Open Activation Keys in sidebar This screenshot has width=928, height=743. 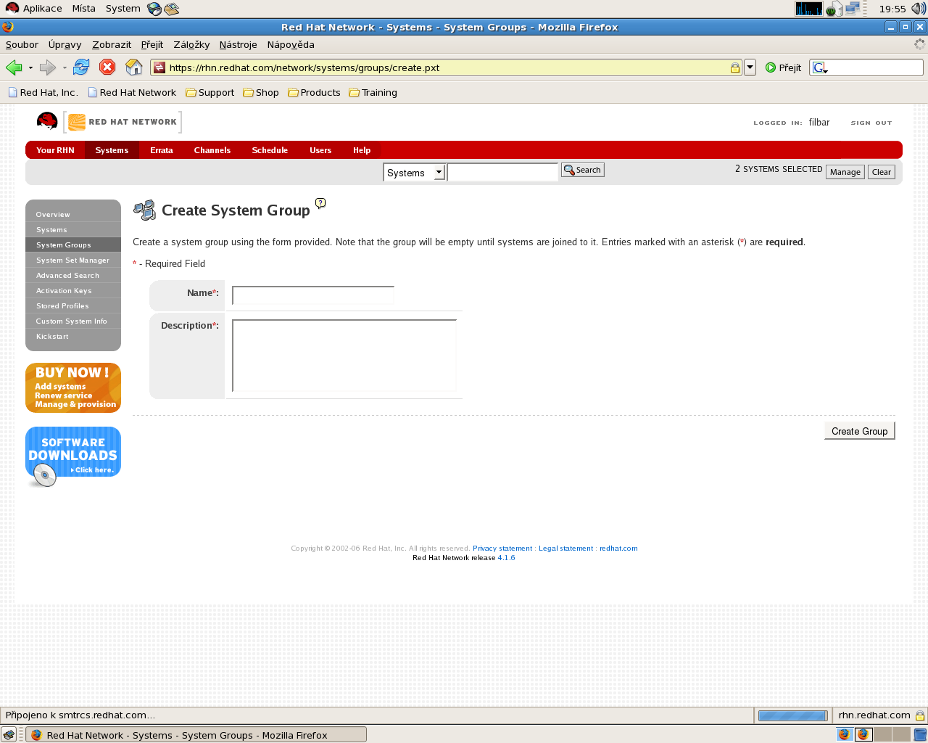[73, 290]
